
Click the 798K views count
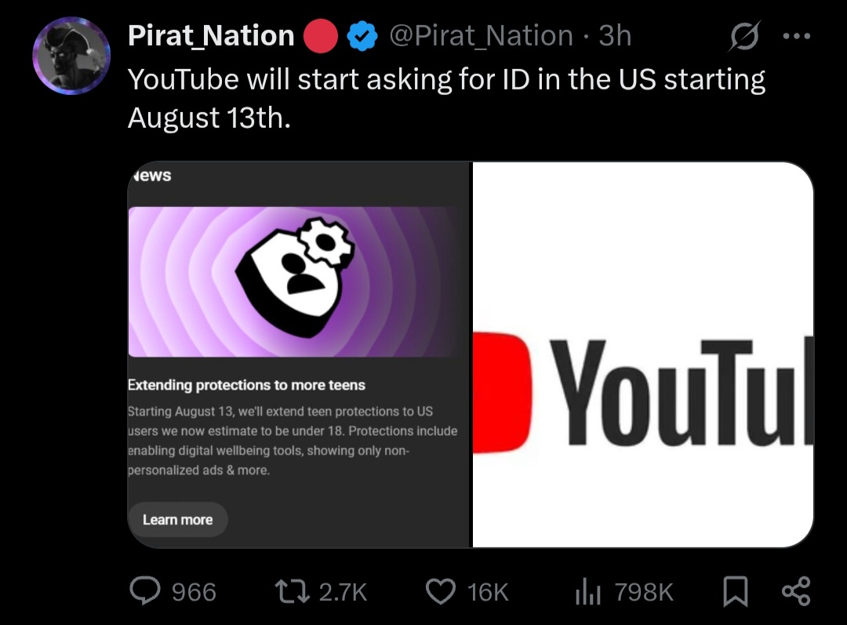point(644,591)
